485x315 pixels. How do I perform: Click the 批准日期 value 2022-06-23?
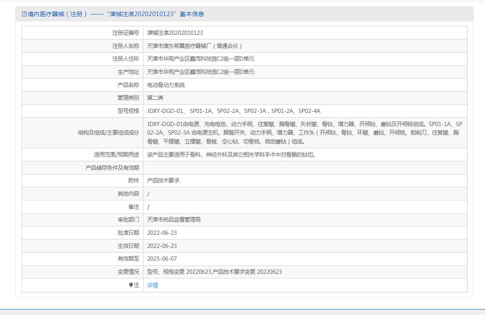162,233
